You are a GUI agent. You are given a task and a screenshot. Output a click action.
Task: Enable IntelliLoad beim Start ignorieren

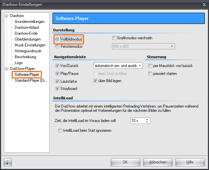click(x=60, y=130)
